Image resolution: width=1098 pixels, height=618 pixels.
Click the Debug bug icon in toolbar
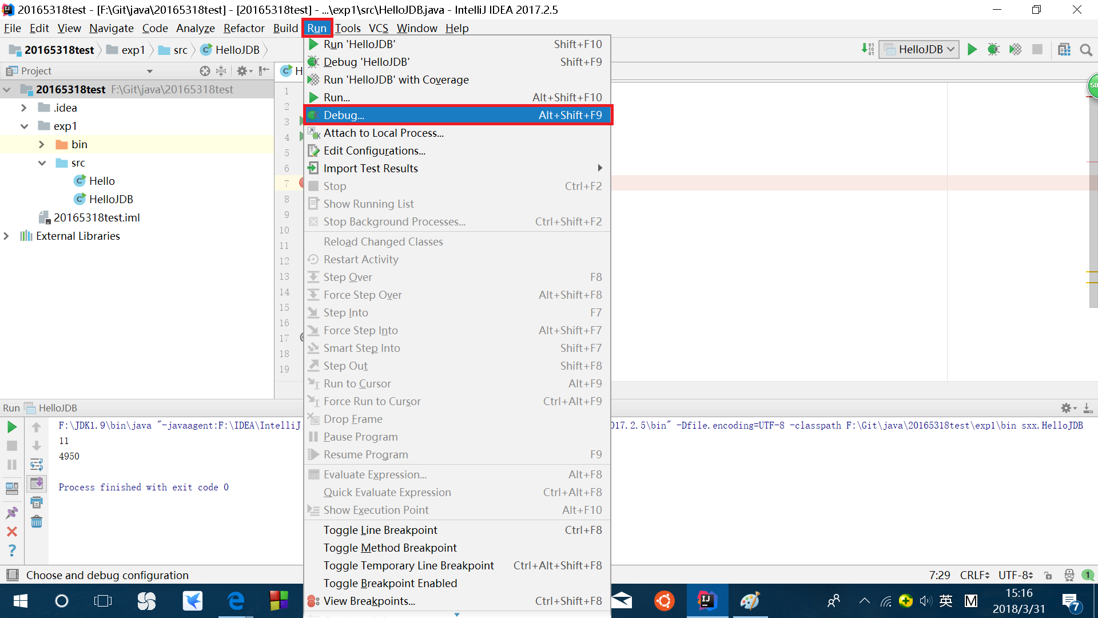click(993, 50)
